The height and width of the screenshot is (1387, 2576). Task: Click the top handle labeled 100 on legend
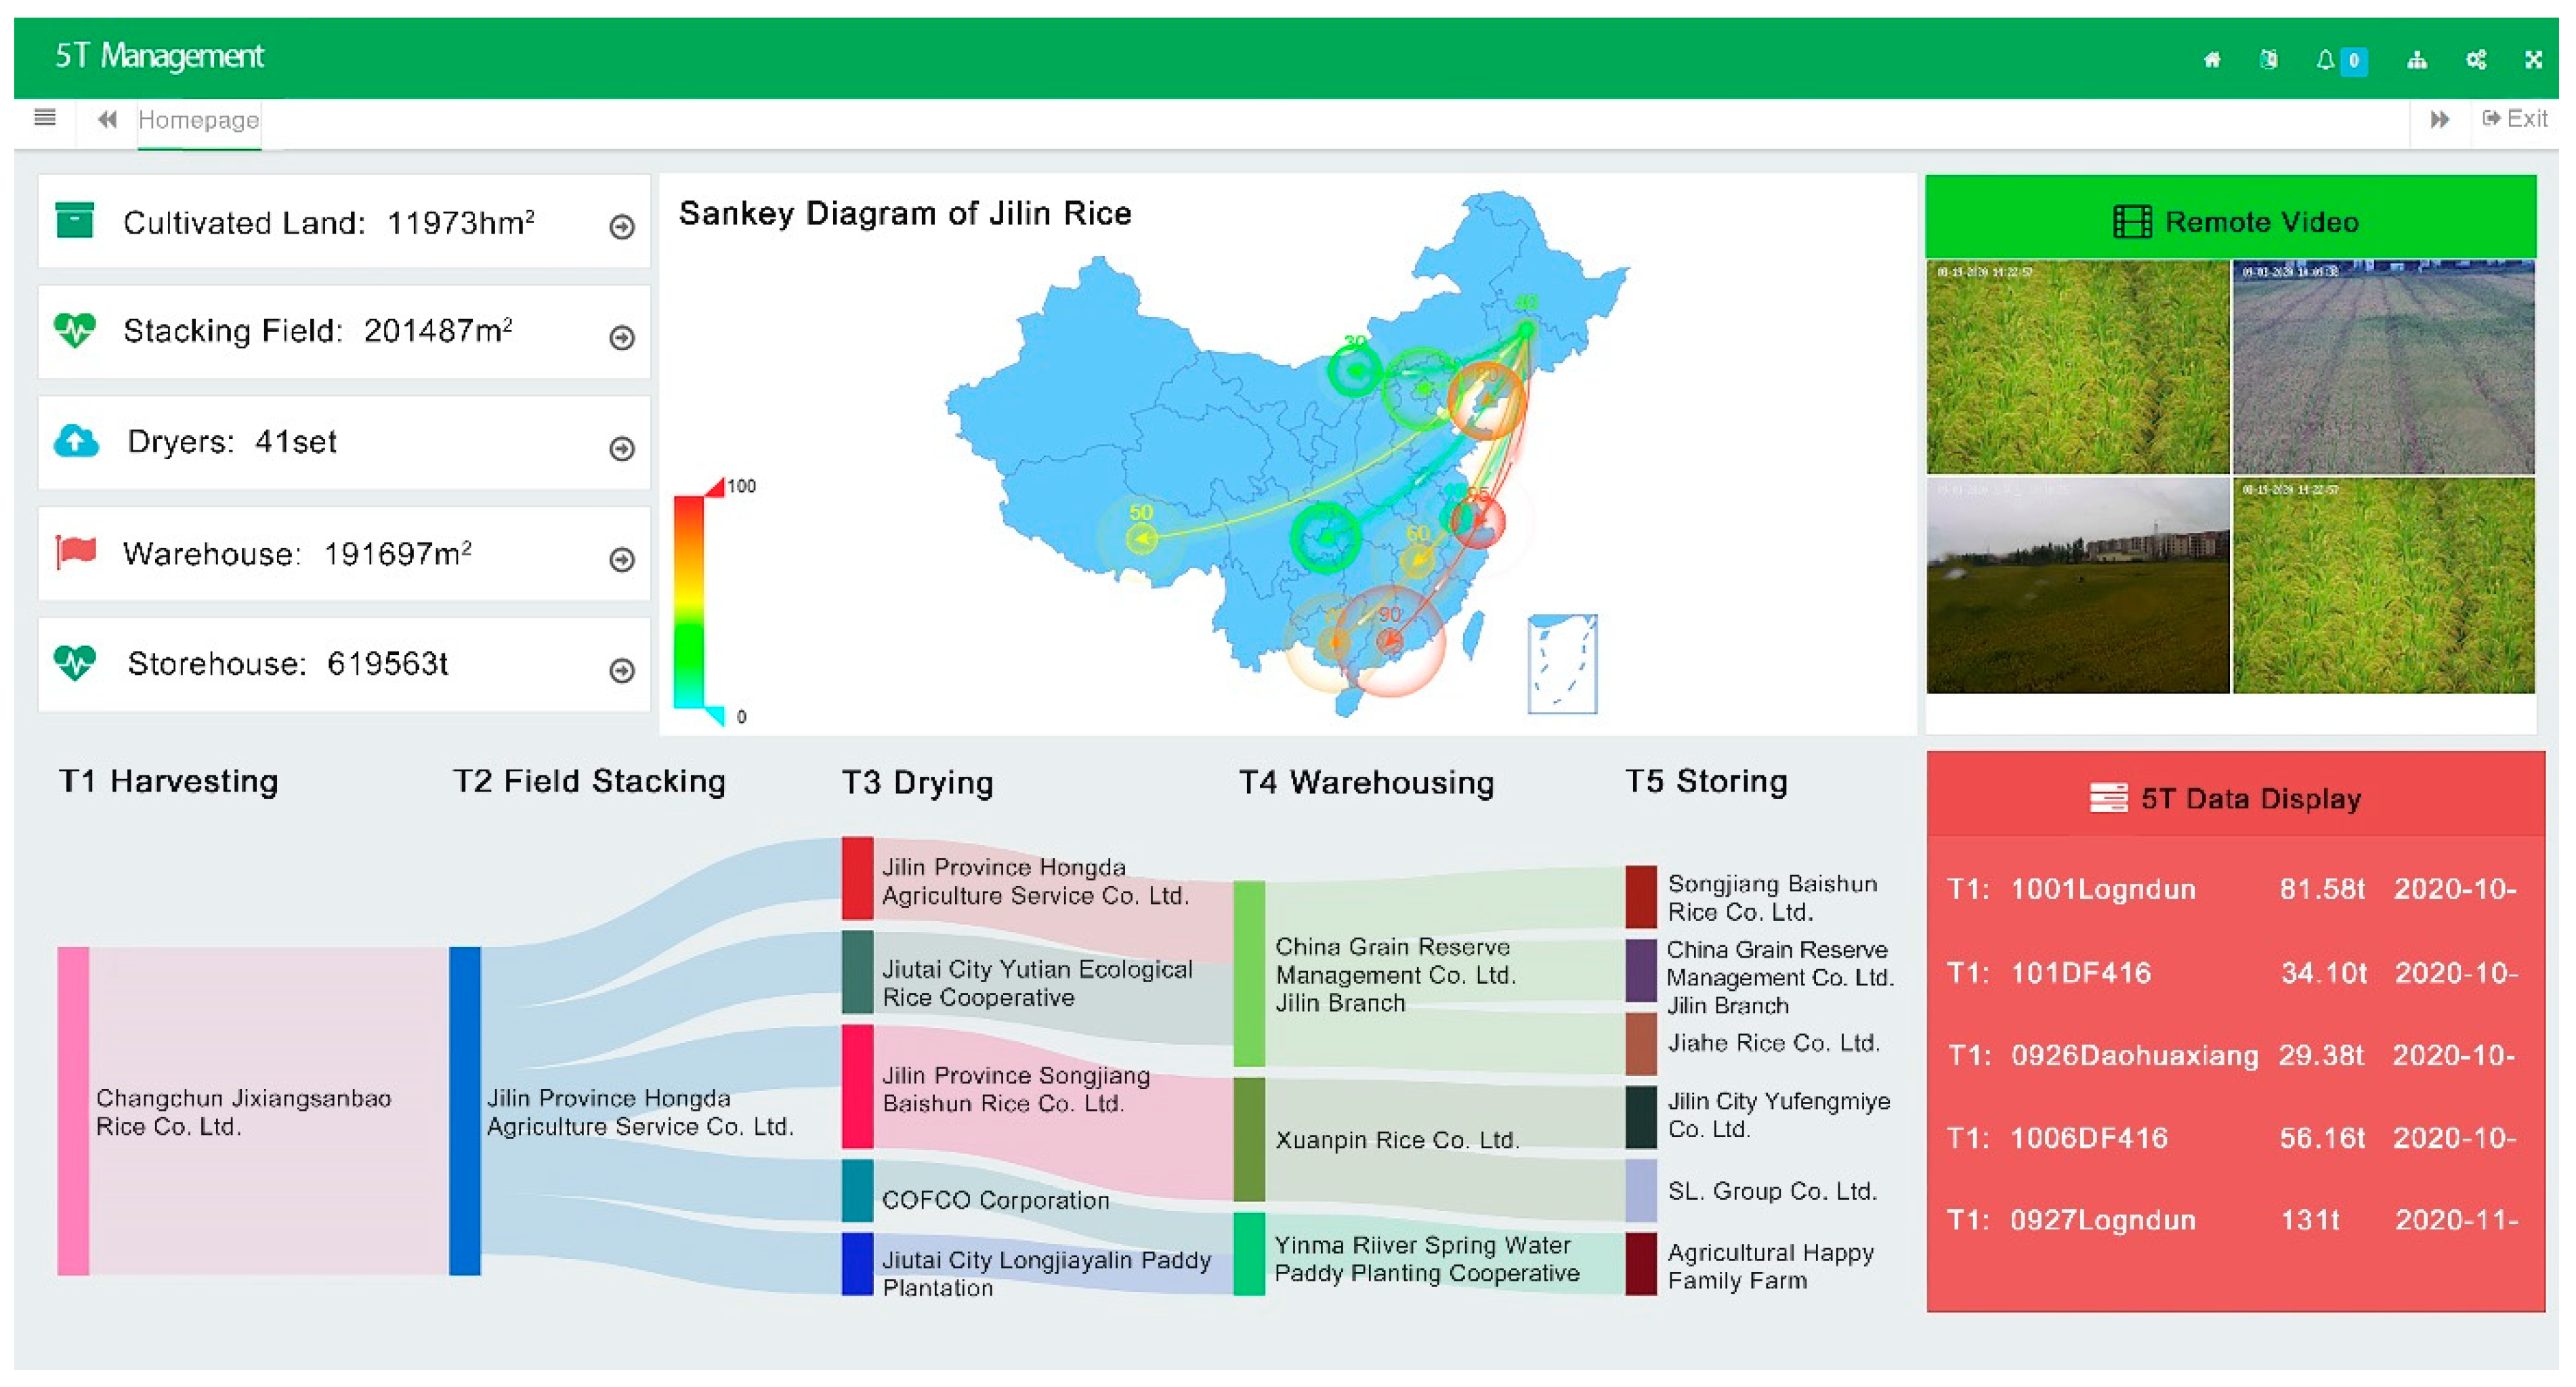(x=716, y=487)
